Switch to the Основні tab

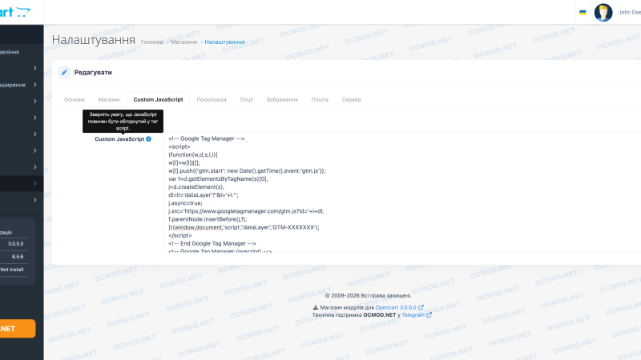(x=74, y=99)
